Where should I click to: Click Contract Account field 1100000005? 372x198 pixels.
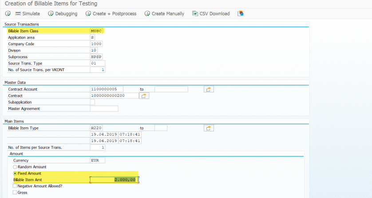[x=107, y=89]
